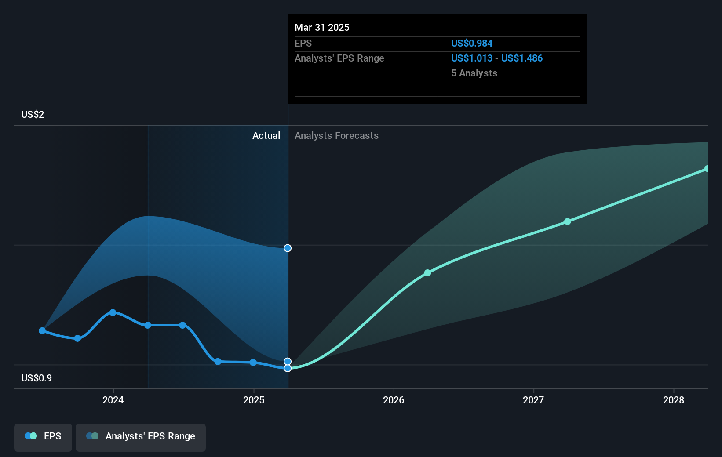
Task: Click the Analysts Forecasts section label
Action: [x=336, y=135]
